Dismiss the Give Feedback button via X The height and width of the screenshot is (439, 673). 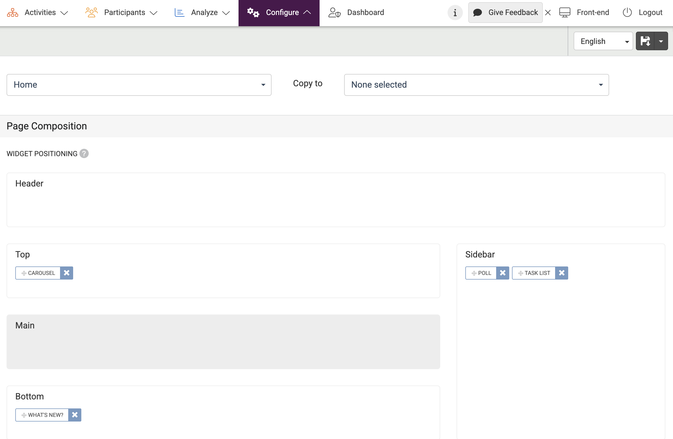[548, 13]
